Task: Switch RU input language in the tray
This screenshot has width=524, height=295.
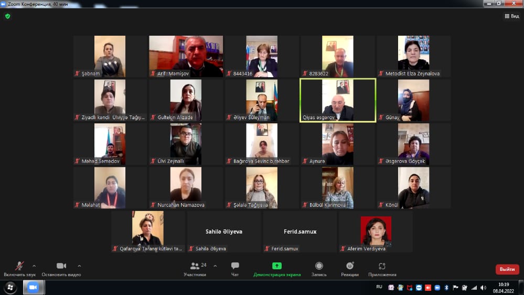Action: tap(379, 287)
